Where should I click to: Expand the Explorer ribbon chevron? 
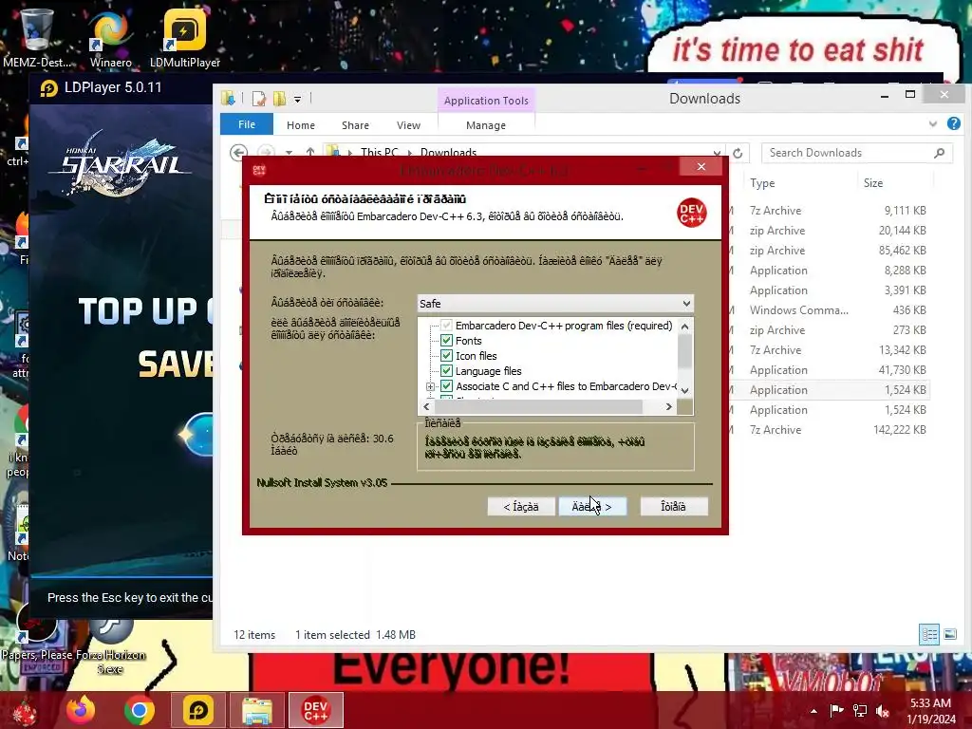pos(933,124)
